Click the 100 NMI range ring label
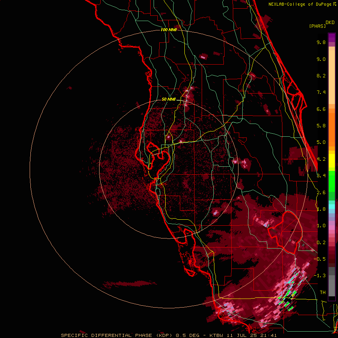This screenshot has width=338, height=338. click(169, 30)
